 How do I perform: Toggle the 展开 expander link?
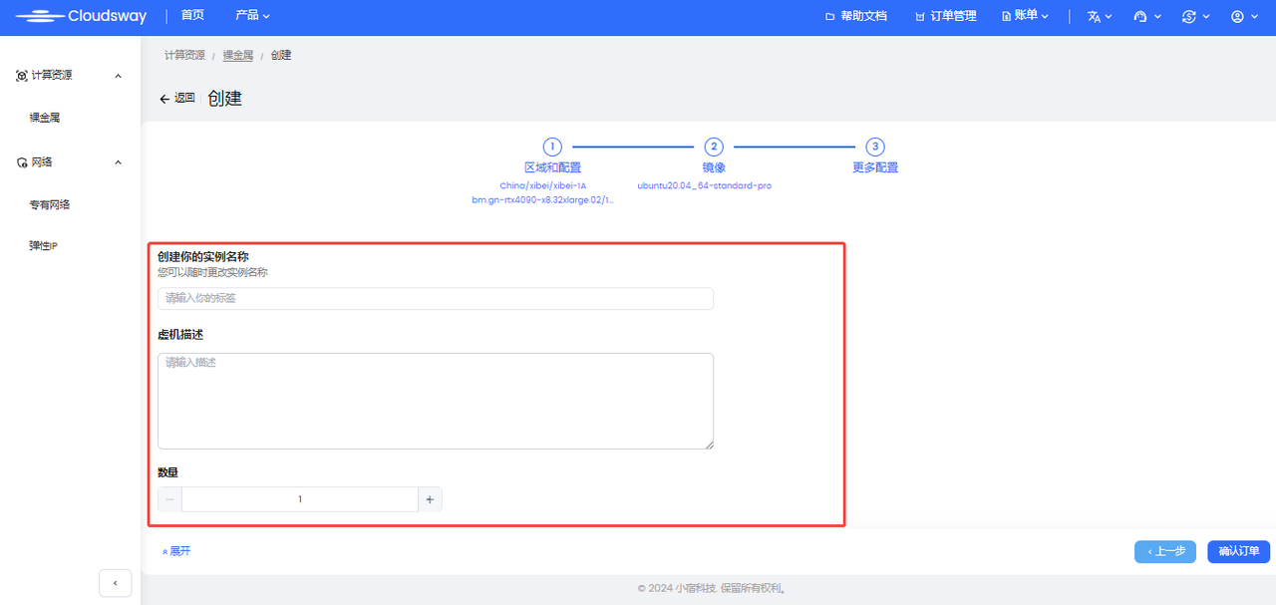click(176, 551)
